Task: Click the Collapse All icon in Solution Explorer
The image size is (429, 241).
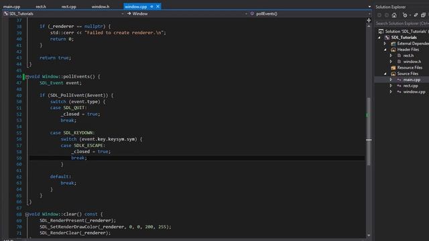Action: click(x=423, y=15)
